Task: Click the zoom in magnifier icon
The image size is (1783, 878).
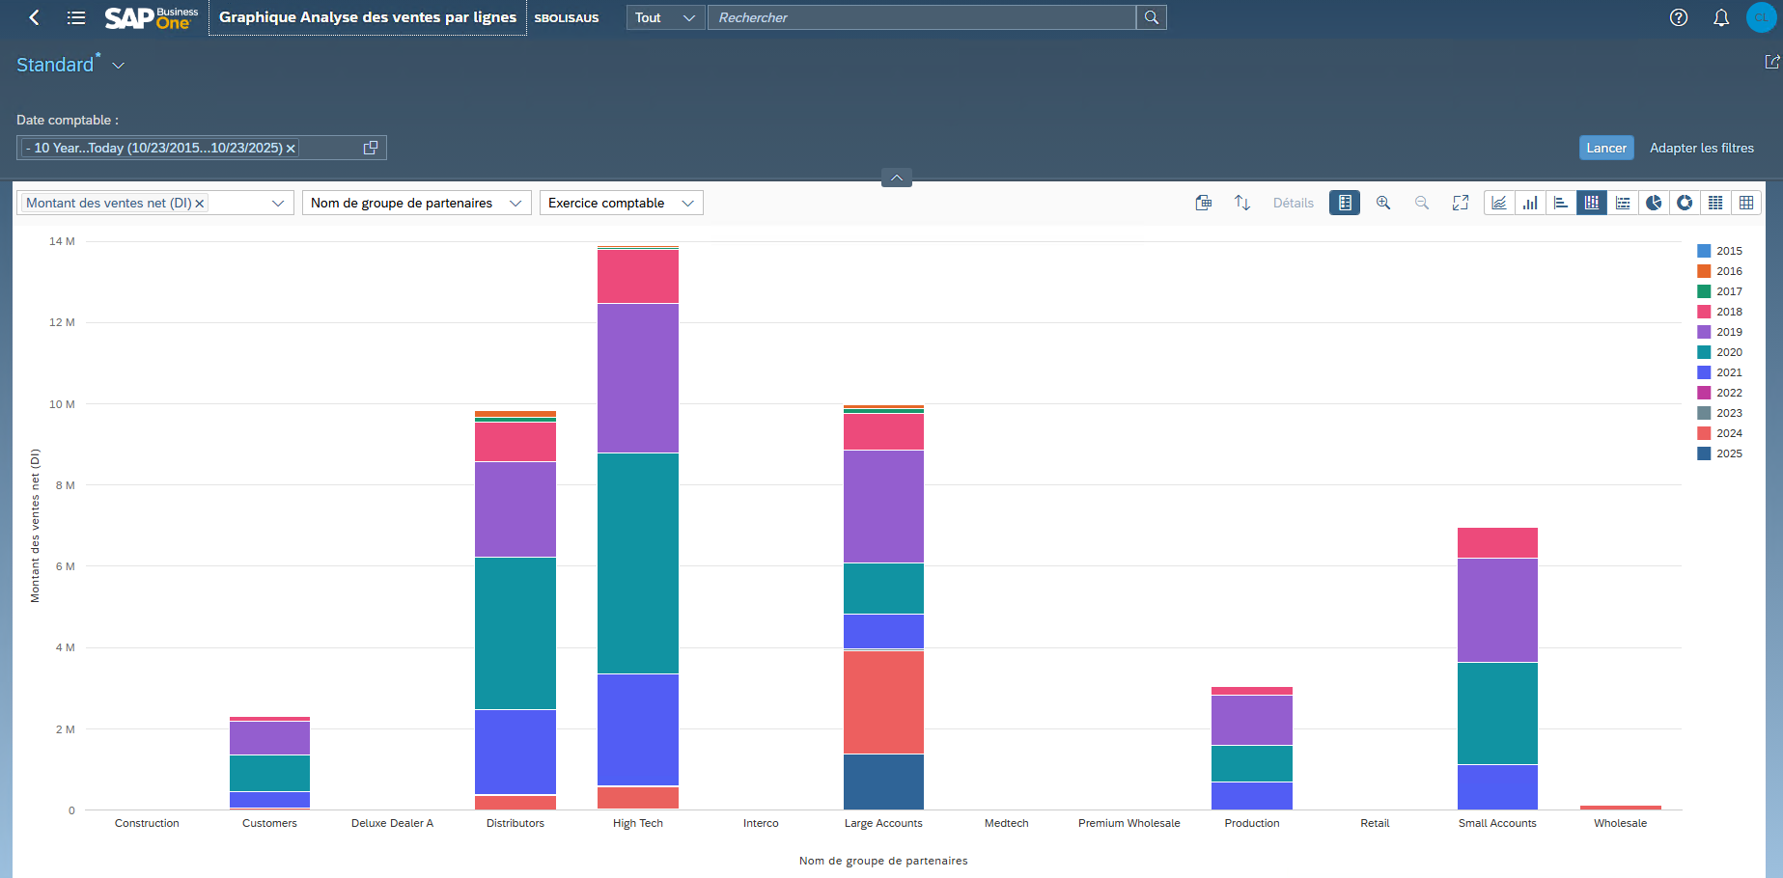Action: pos(1383,203)
